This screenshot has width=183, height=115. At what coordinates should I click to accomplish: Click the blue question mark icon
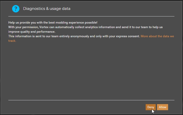(16, 9)
